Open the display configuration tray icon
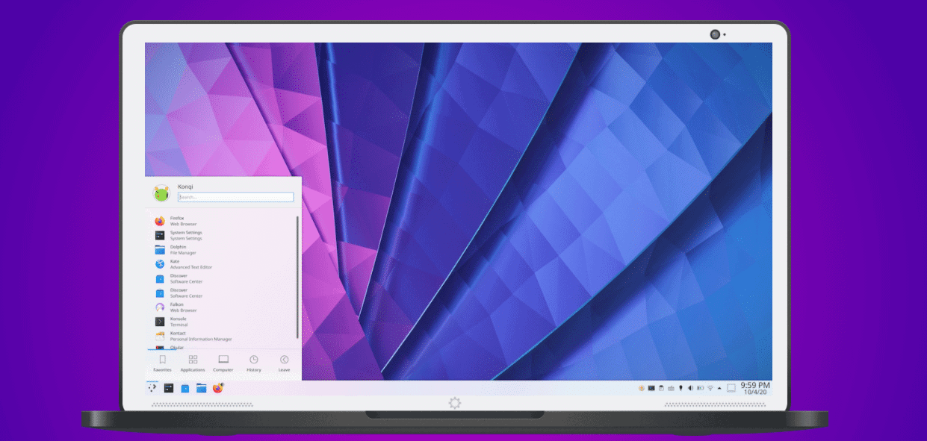 [x=651, y=388]
